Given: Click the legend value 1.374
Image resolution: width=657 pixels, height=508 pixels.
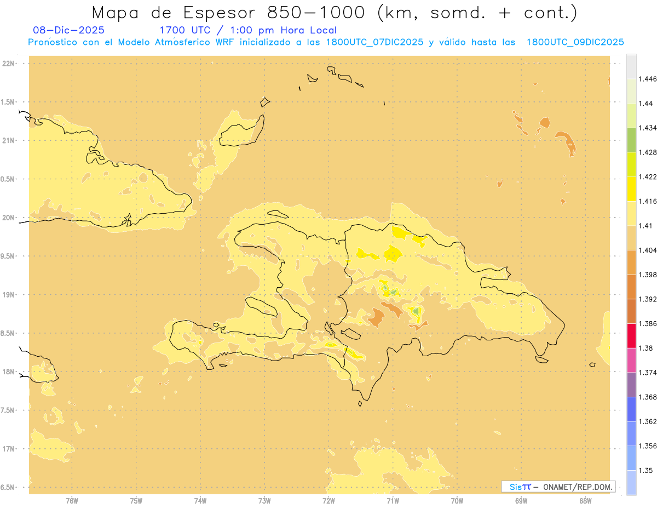Looking at the screenshot, I should coord(648,373).
